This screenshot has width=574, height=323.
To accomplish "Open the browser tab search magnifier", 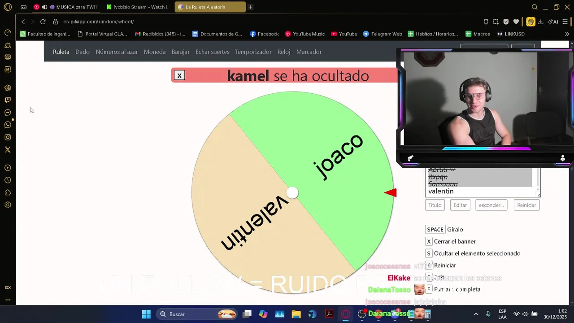I will [x=535, y=7].
